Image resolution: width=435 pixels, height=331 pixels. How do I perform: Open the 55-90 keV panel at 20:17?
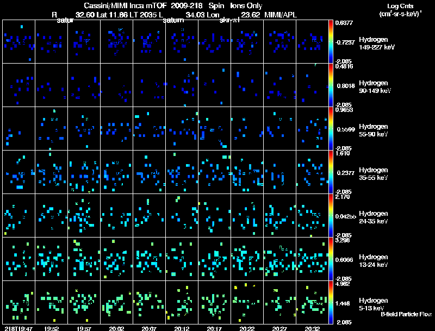tap(214, 129)
